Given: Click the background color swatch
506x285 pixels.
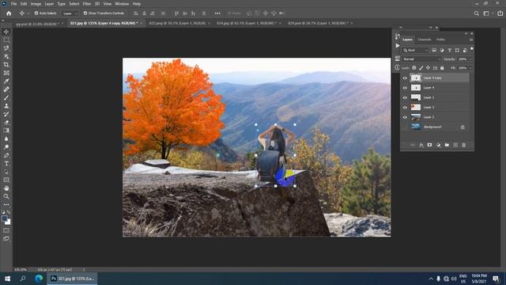Looking at the screenshot, I should pos(8,222).
